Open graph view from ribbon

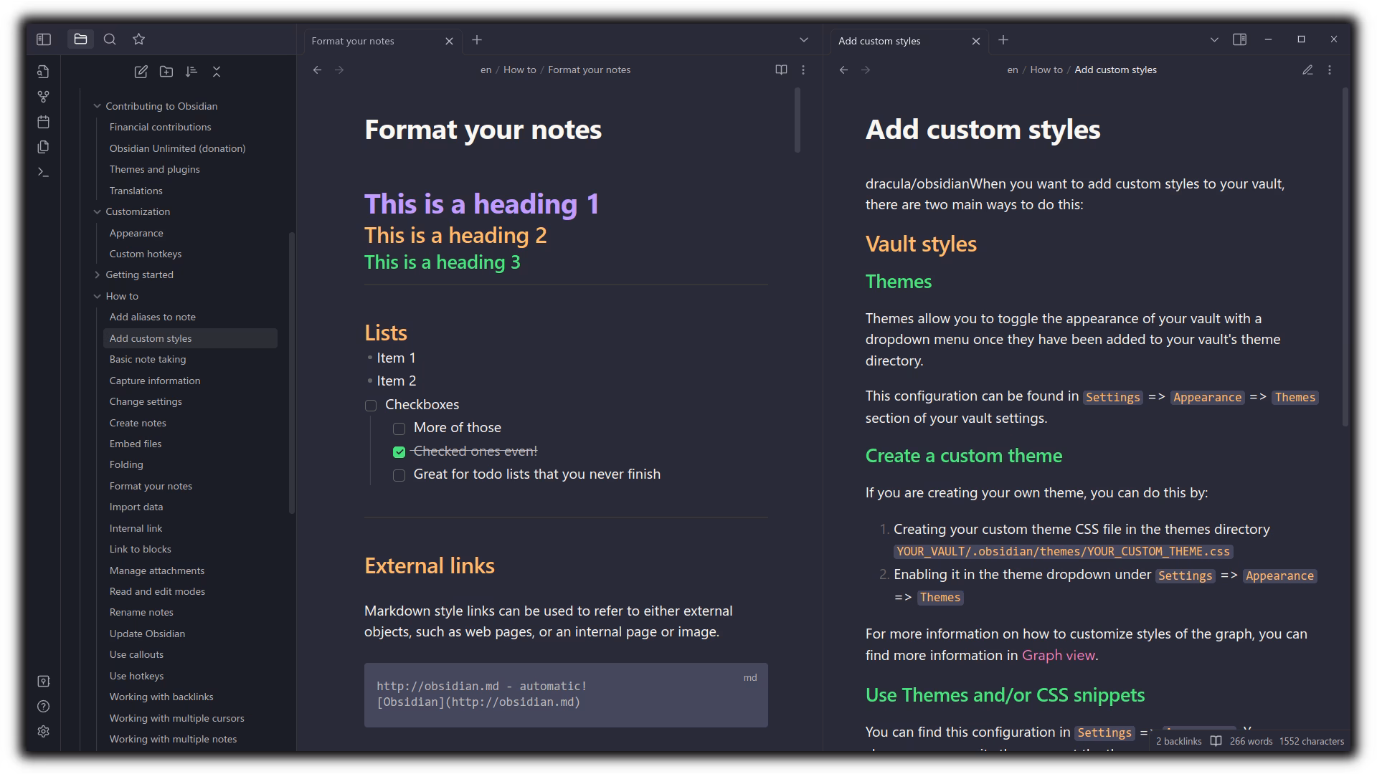(x=44, y=97)
